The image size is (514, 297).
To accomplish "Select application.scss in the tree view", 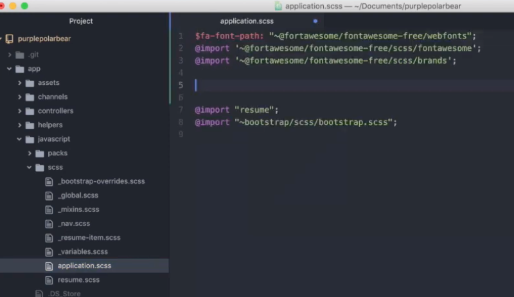I will point(84,266).
